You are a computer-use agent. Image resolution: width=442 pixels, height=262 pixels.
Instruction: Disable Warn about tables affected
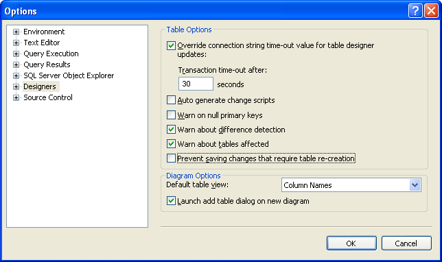[171, 143]
